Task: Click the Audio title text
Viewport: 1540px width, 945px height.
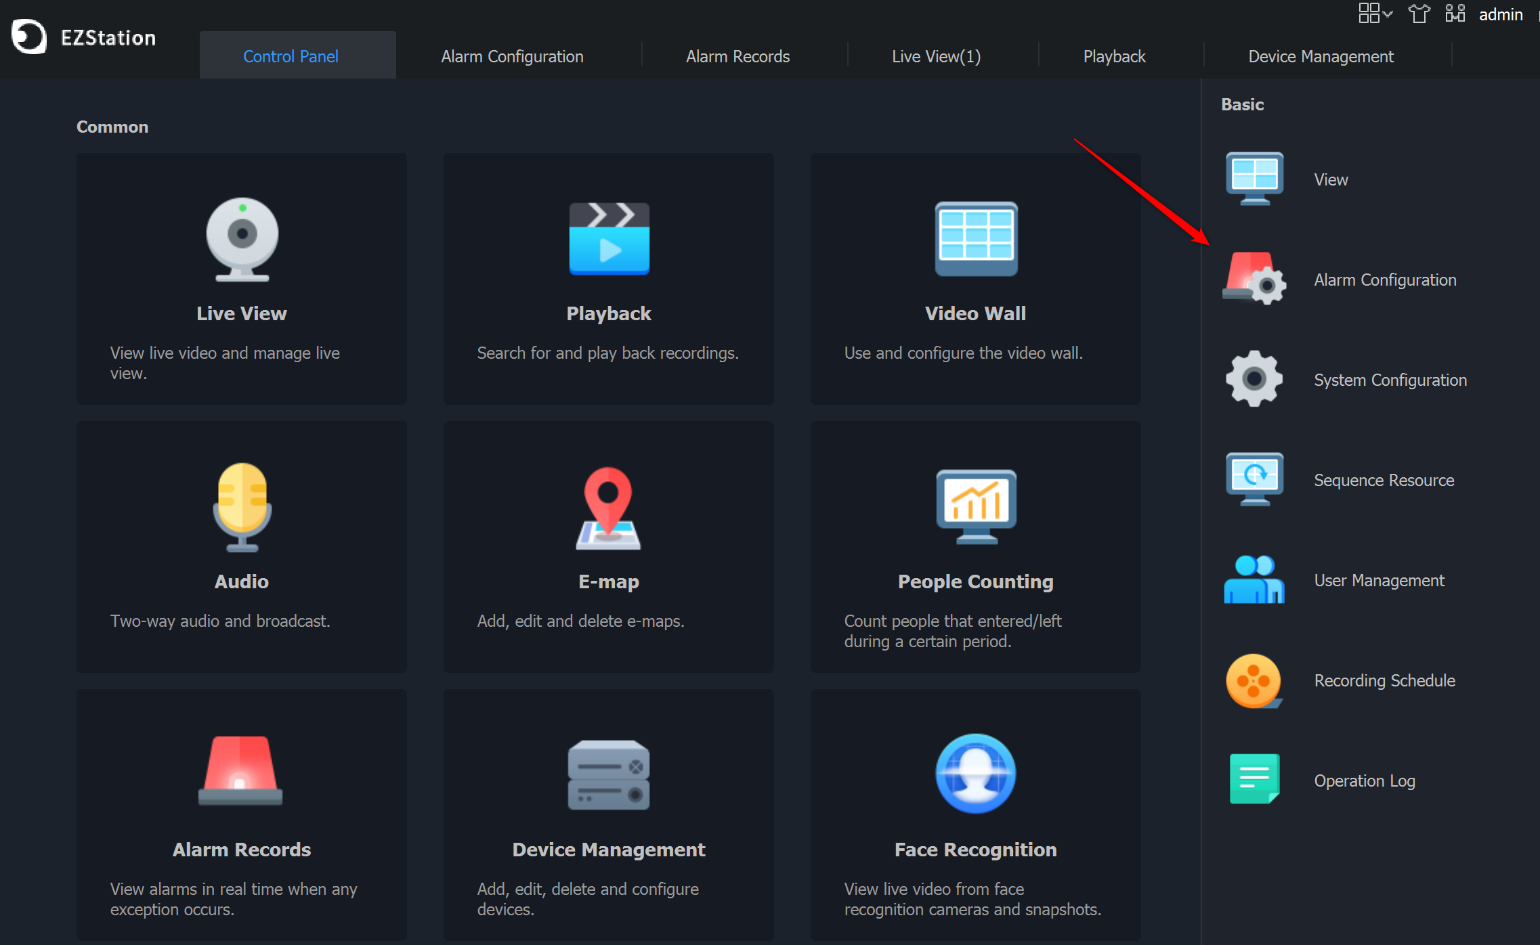Action: (242, 581)
